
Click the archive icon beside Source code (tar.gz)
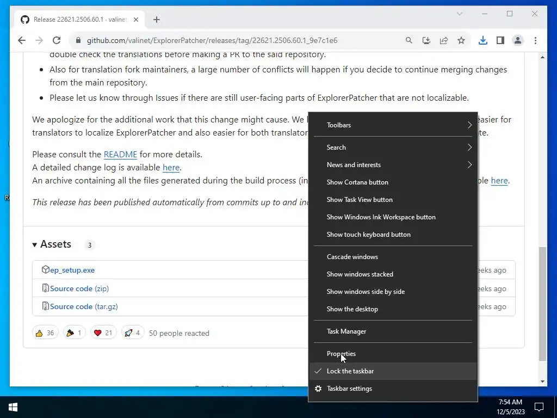(x=45, y=306)
